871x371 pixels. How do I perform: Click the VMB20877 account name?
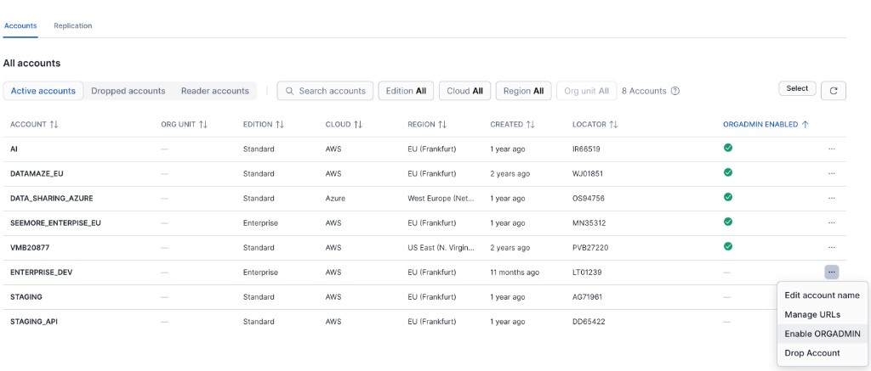click(x=30, y=247)
